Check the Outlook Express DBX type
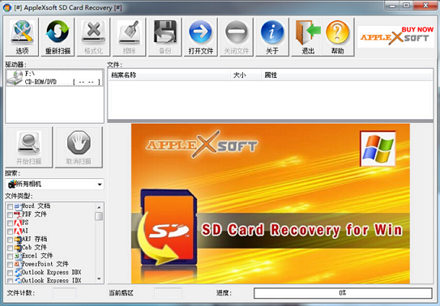Viewport: 440px width, 306px height. coord(10,273)
